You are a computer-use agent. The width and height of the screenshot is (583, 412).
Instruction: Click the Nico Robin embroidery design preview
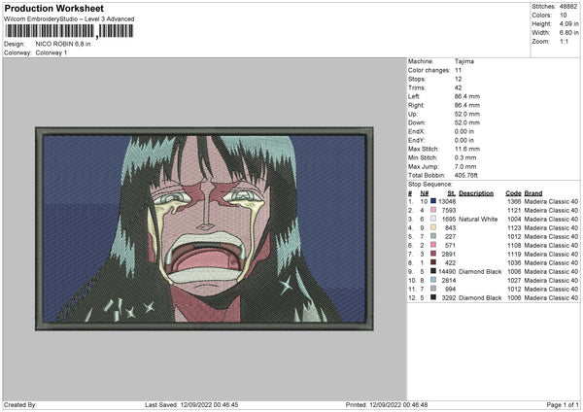(204, 228)
